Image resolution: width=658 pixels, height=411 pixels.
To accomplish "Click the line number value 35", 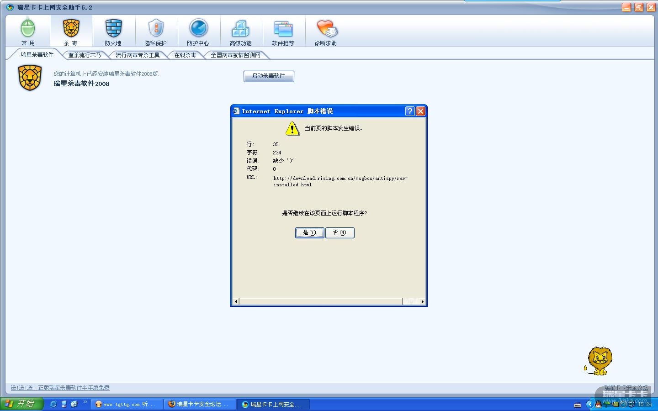I will coord(276,144).
